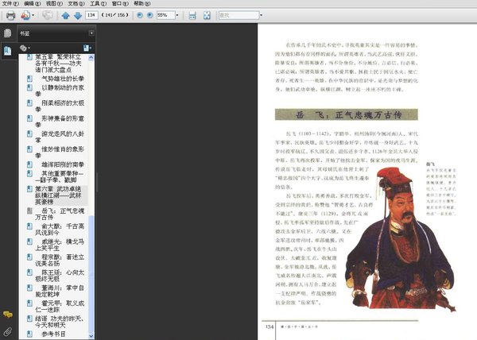Screen dimensions: 477x340
Task: Click the zoom out round button
Action: click(x=140, y=15)
